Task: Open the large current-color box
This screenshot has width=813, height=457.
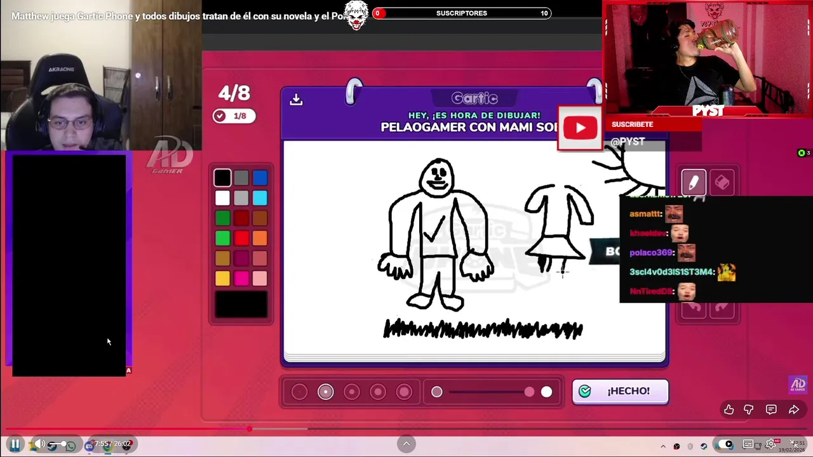Action: click(x=241, y=304)
